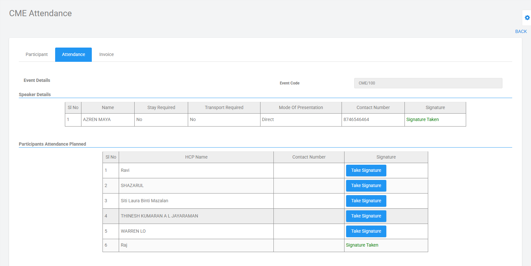The height and width of the screenshot is (266, 531).
Task: Take Signature for THINESH KUMARAN A L JAYARAMAN
Action: (x=366, y=216)
